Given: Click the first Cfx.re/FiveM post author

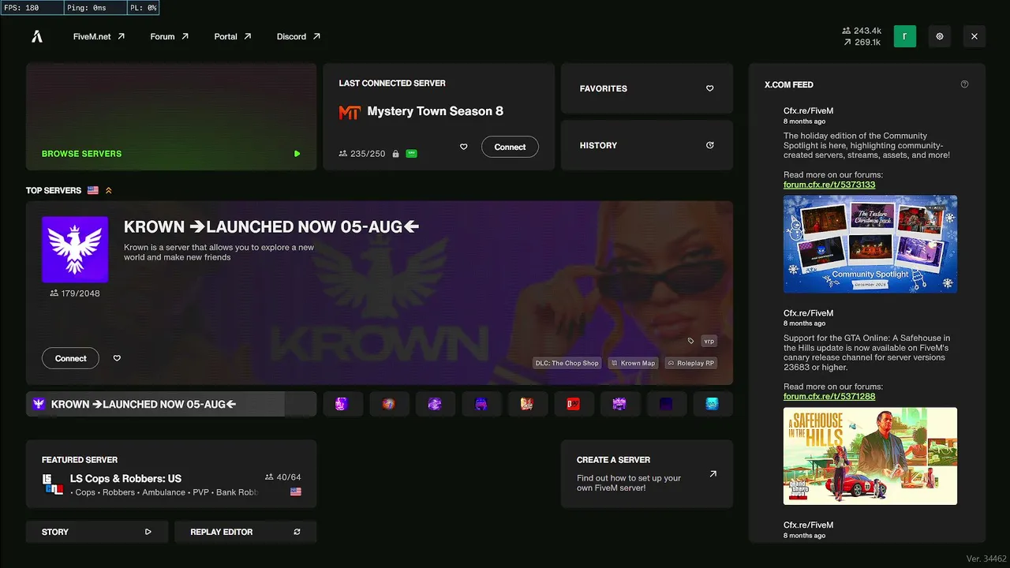Looking at the screenshot, I should [808, 111].
